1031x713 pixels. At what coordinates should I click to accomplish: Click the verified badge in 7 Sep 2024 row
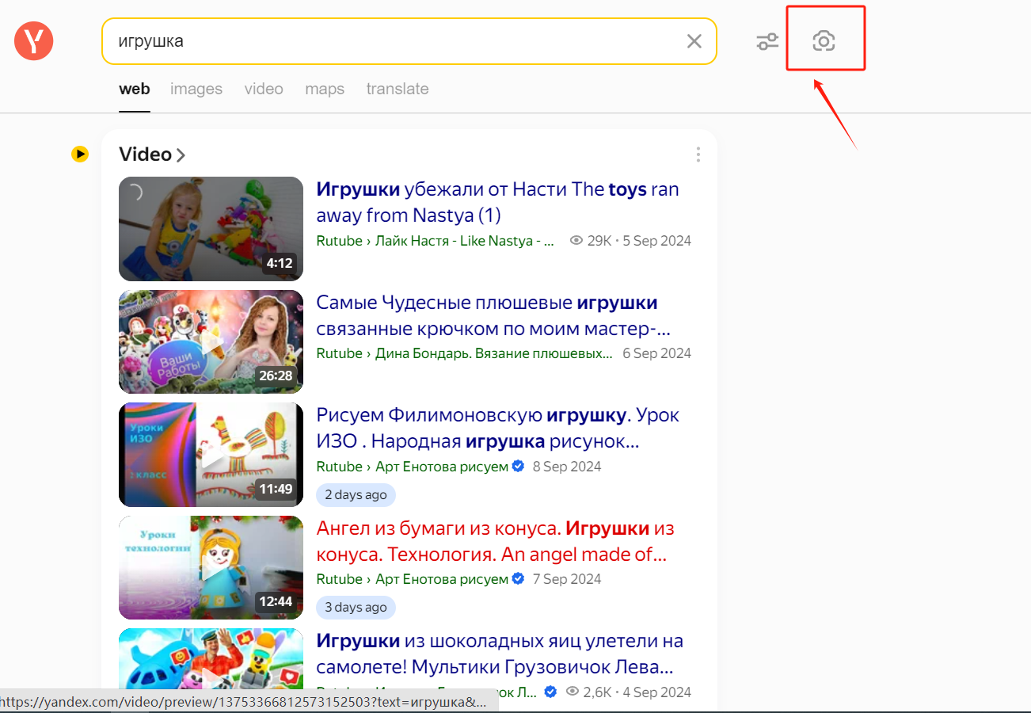519,579
